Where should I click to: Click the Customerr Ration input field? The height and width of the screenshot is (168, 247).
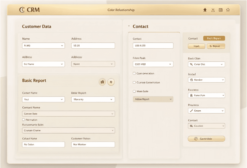(x=93, y=145)
